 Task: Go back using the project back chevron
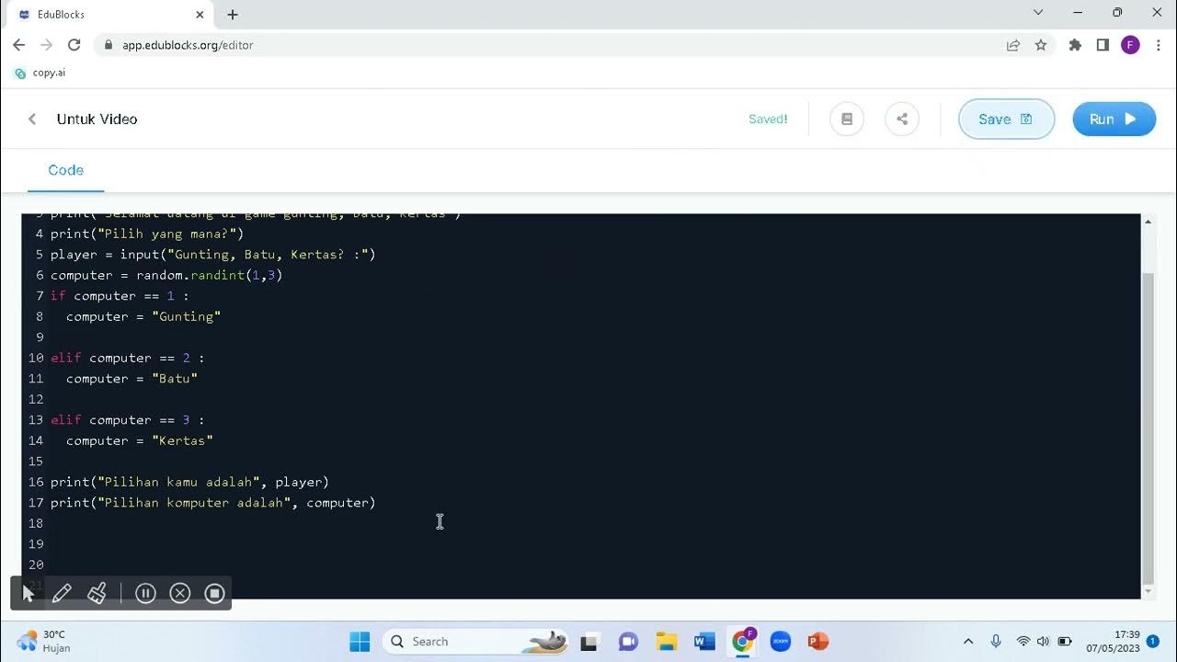pos(32,119)
